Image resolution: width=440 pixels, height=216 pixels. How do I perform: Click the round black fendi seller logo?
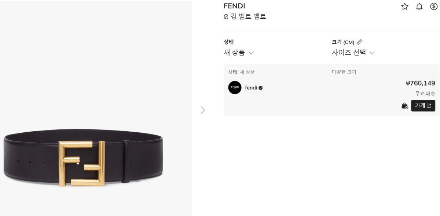pos(235,88)
